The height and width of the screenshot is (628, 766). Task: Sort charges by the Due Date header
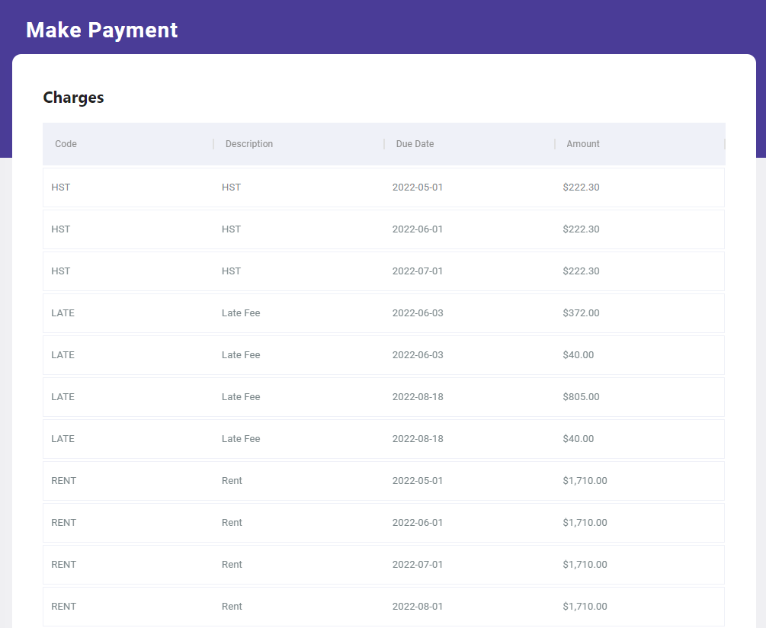point(415,144)
